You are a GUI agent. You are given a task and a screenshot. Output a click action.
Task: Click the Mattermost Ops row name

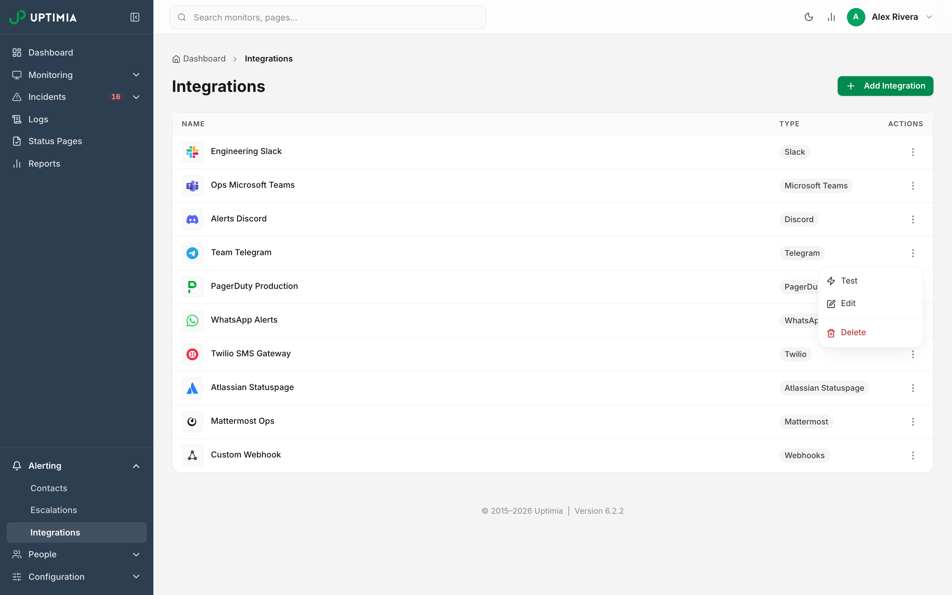pyautogui.click(x=242, y=421)
